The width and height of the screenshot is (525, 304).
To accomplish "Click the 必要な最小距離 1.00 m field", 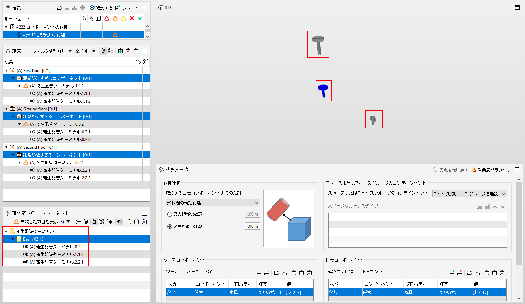I will [252, 226].
